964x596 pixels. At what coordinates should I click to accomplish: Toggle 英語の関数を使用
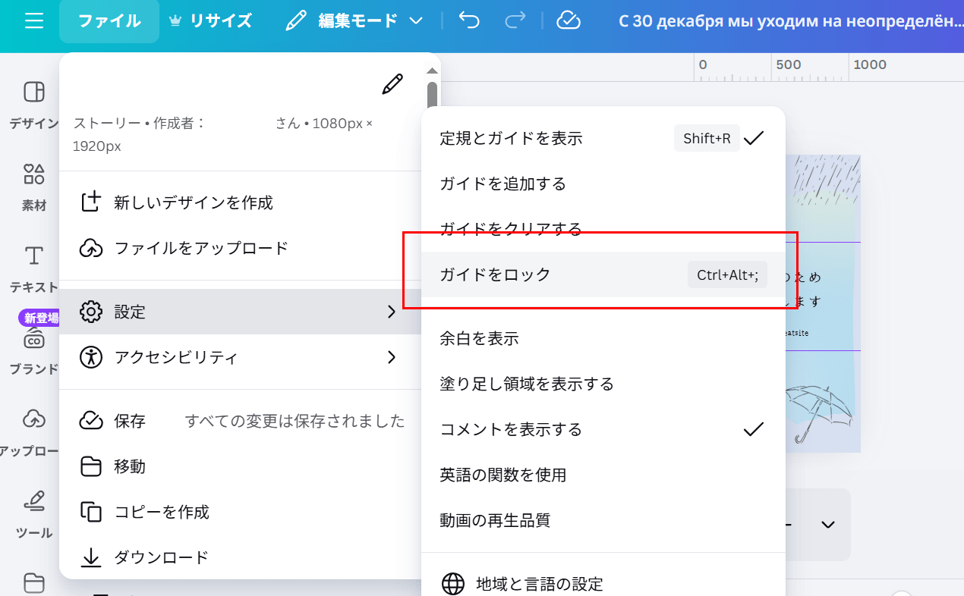point(603,475)
